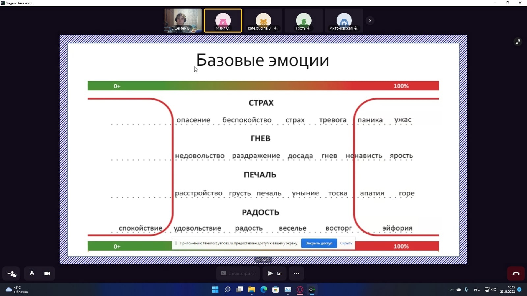The image size is (527, 296).
Task: Show next participants with the arrow
Action: pos(370,20)
